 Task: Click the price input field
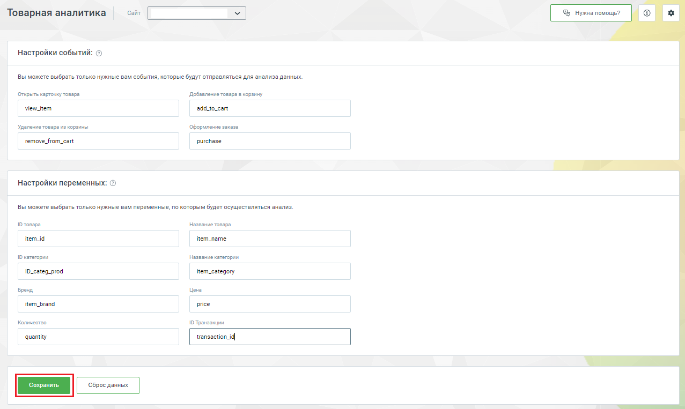pos(270,304)
